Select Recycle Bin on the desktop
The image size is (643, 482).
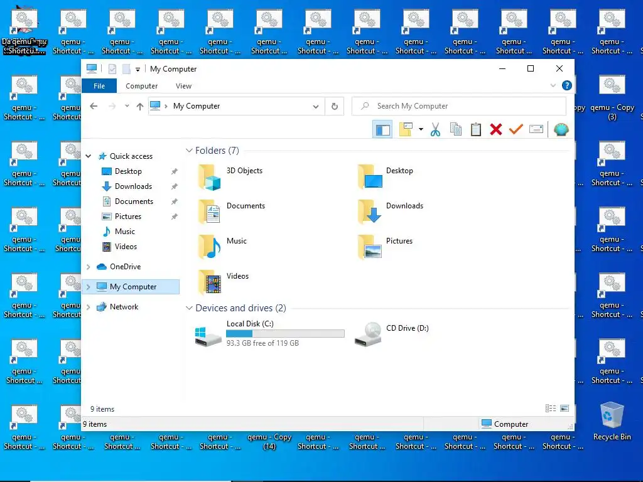pyautogui.click(x=612, y=421)
